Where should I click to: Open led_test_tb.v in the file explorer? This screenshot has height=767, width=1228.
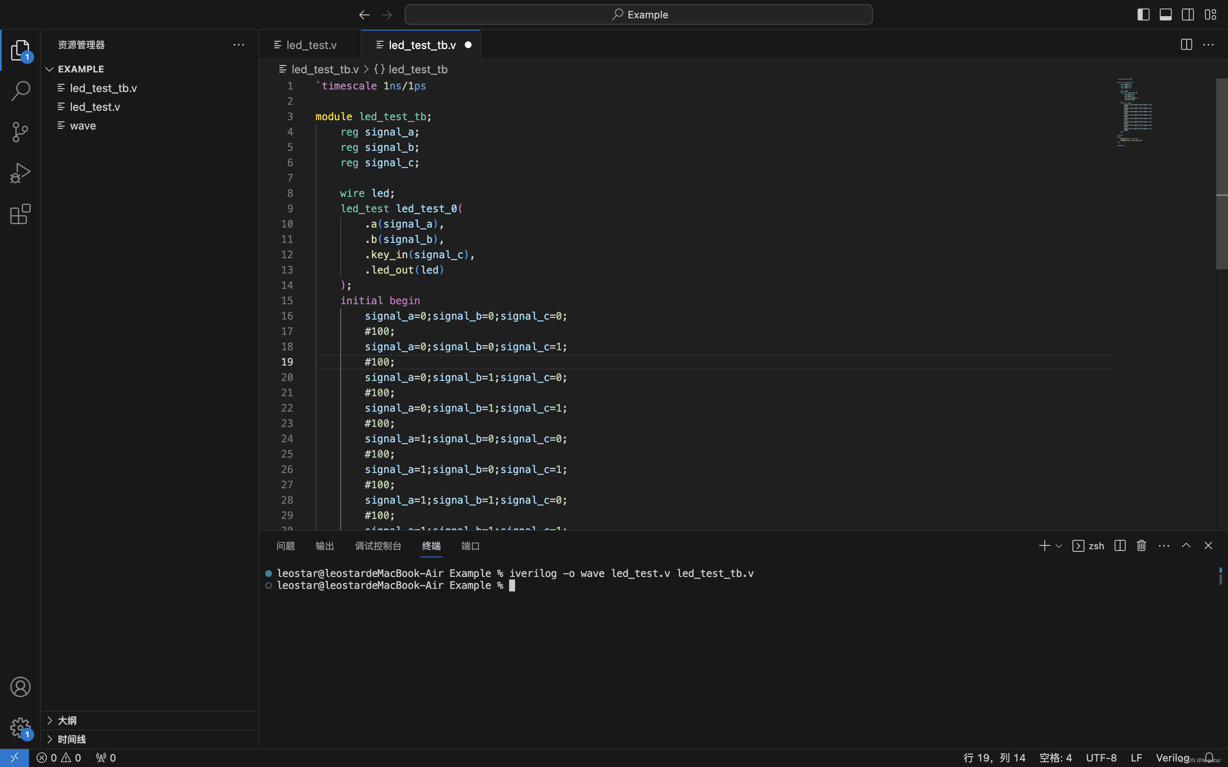tap(149, 88)
